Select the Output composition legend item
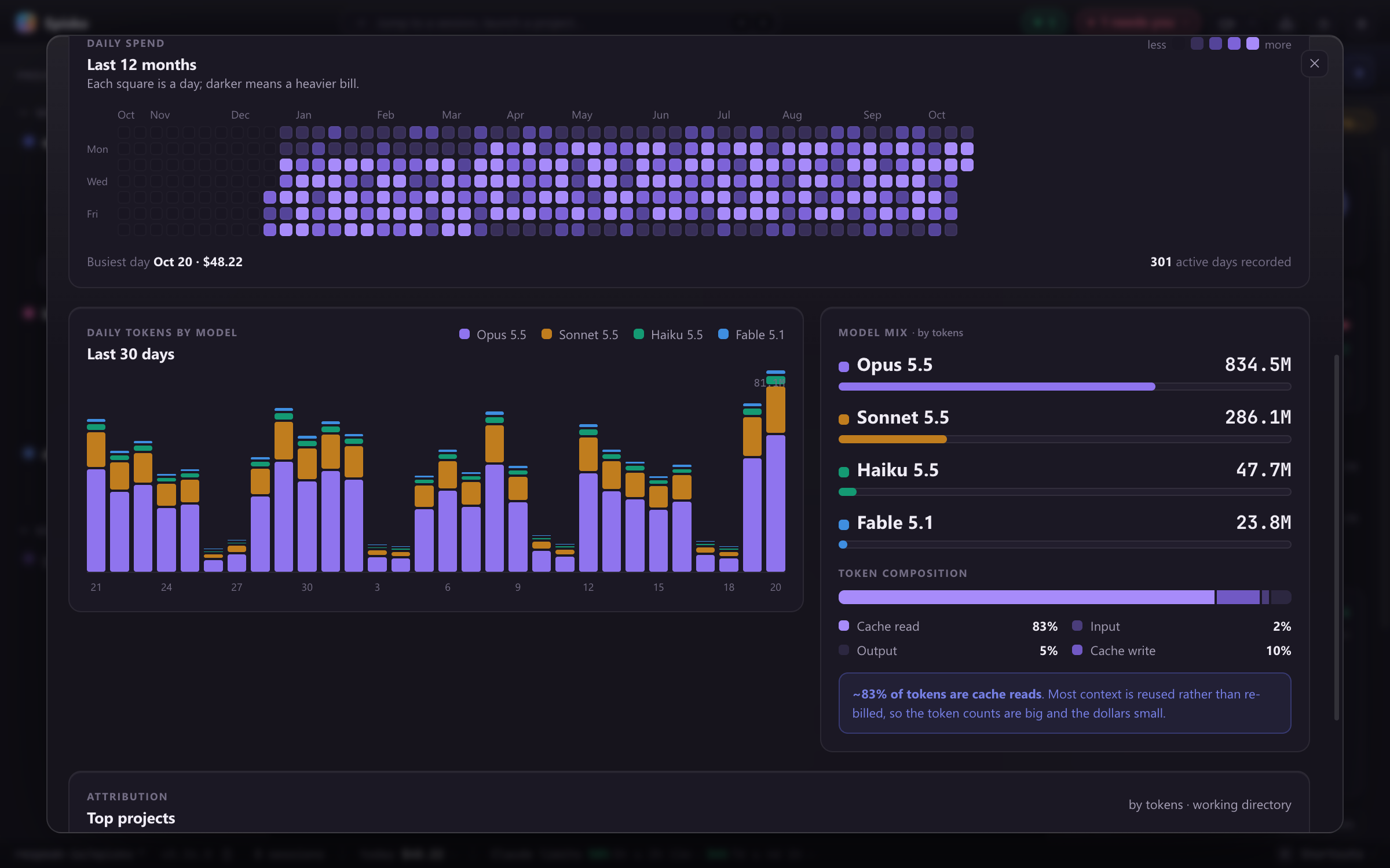The height and width of the screenshot is (868, 1390). pos(948,650)
